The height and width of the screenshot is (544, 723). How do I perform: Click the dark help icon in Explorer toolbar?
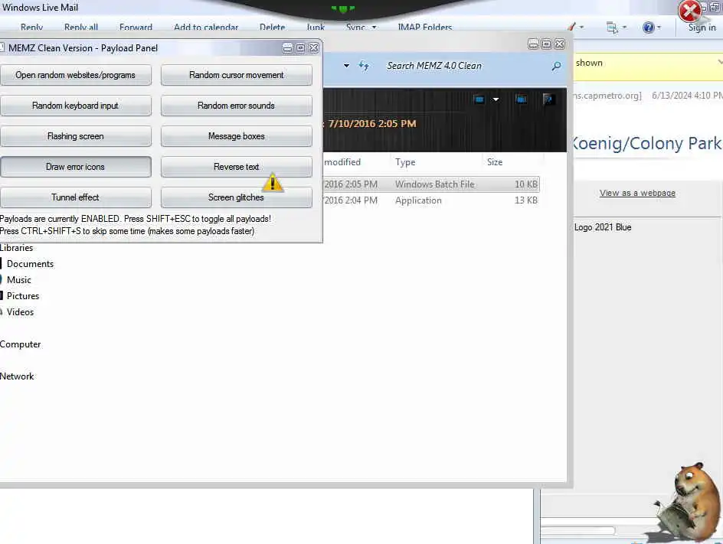(x=548, y=99)
